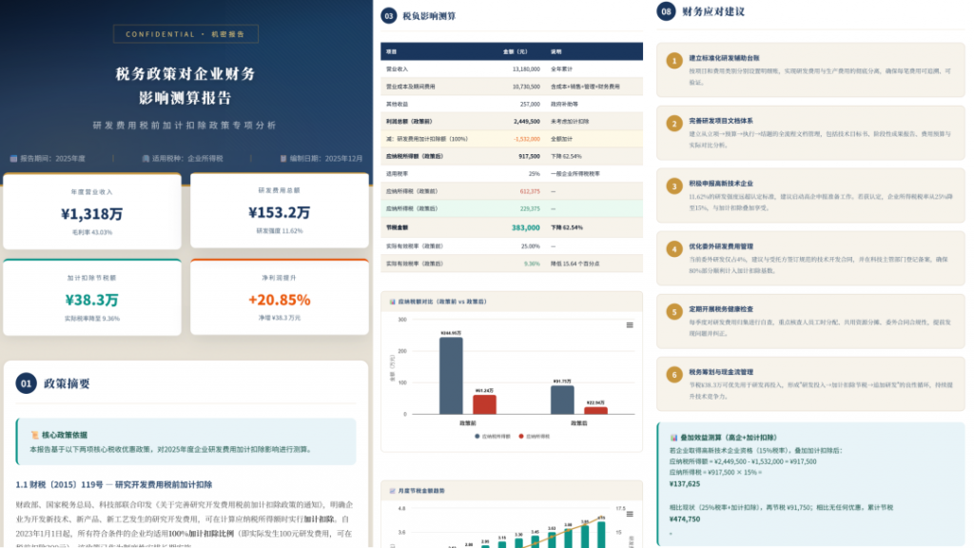
Task: Click the 01 section badge for 政策摘要
Action: (26, 383)
